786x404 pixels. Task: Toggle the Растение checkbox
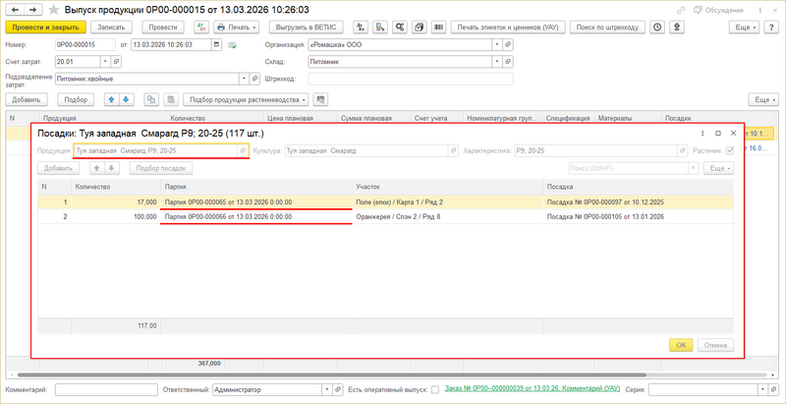pos(730,150)
